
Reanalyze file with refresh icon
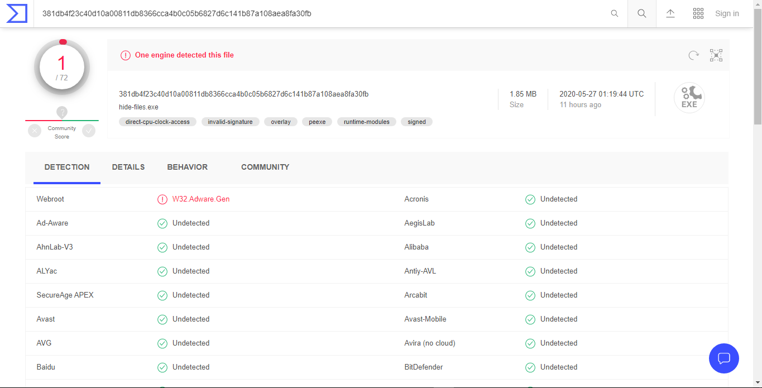(693, 55)
